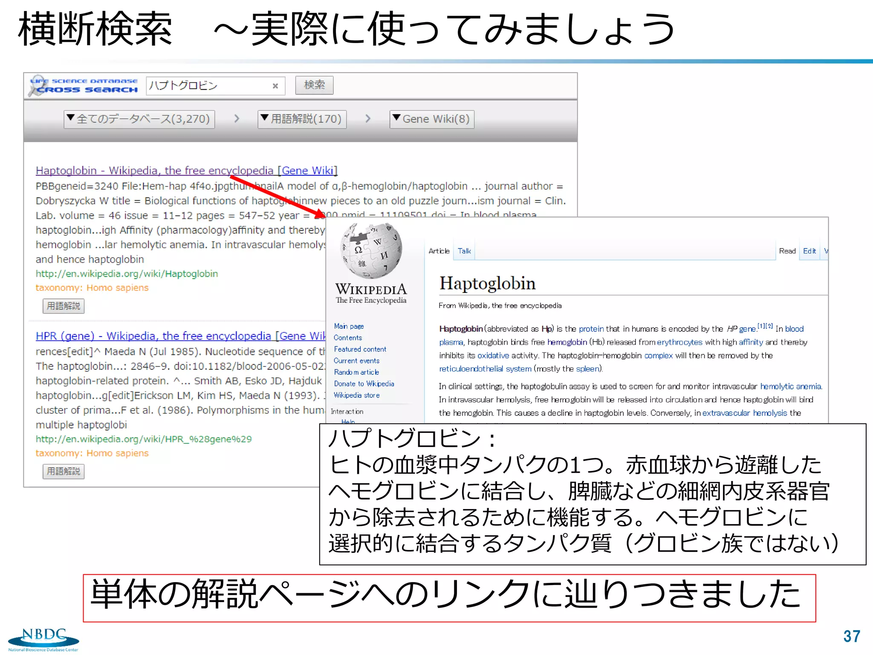Screen dimensions: 873x655
Task: Open the Gene Wiki(8) dropdown
Action: (431, 119)
